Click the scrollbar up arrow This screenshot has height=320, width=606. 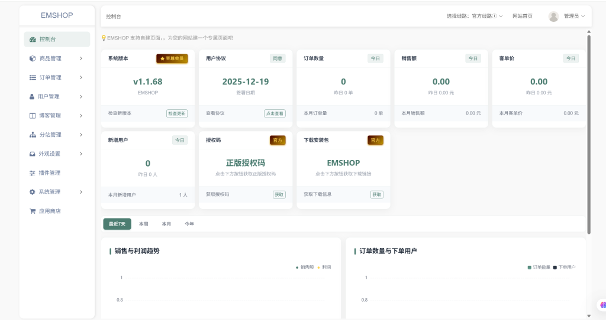(x=589, y=32)
